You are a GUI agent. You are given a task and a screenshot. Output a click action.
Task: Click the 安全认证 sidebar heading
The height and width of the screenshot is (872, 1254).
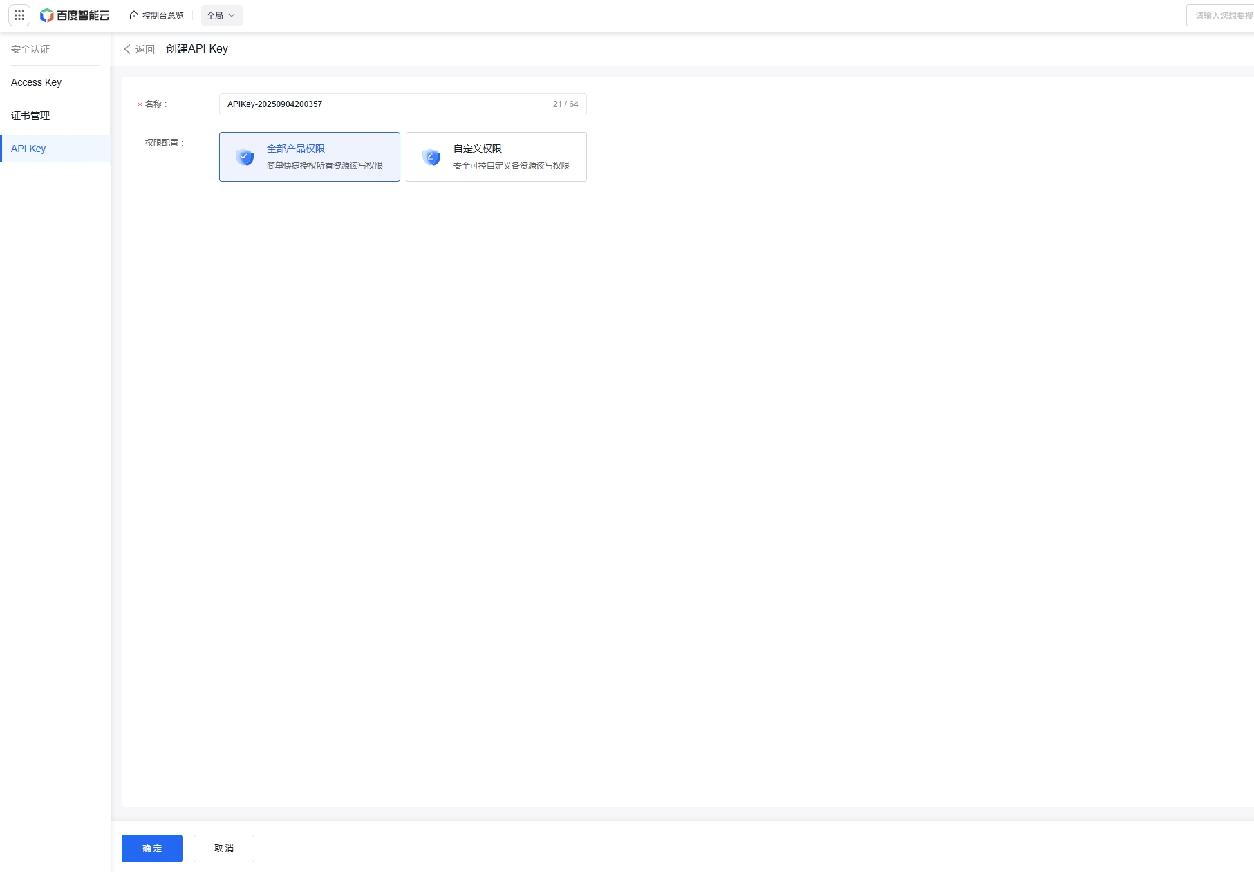[x=30, y=49]
